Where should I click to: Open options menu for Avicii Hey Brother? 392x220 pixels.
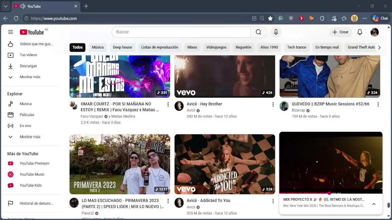click(273, 105)
